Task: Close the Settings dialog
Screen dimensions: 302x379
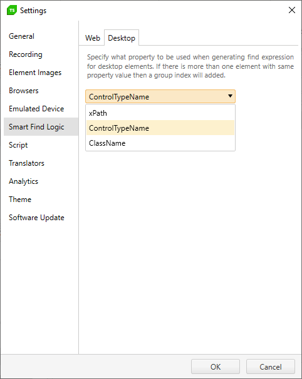Action: pos(292,10)
